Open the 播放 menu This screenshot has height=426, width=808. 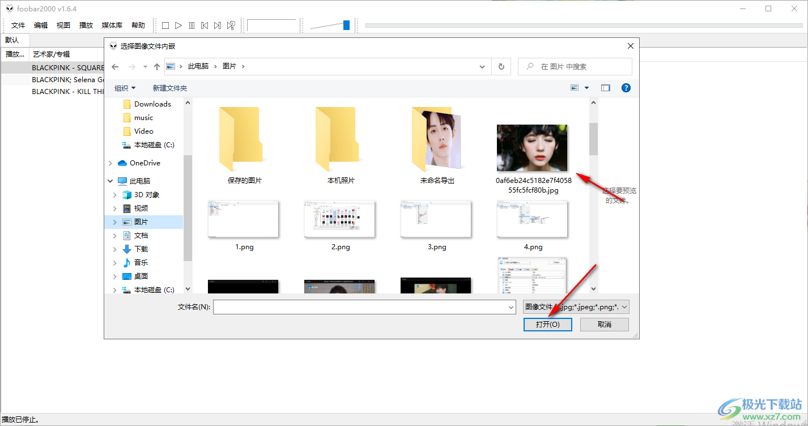coord(86,25)
